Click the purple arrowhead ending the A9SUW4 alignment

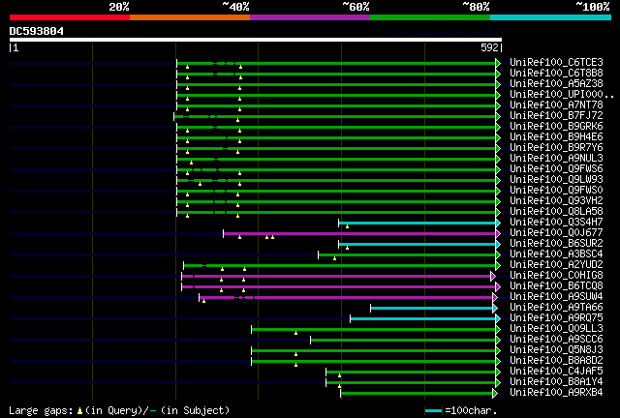pyautogui.click(x=495, y=297)
